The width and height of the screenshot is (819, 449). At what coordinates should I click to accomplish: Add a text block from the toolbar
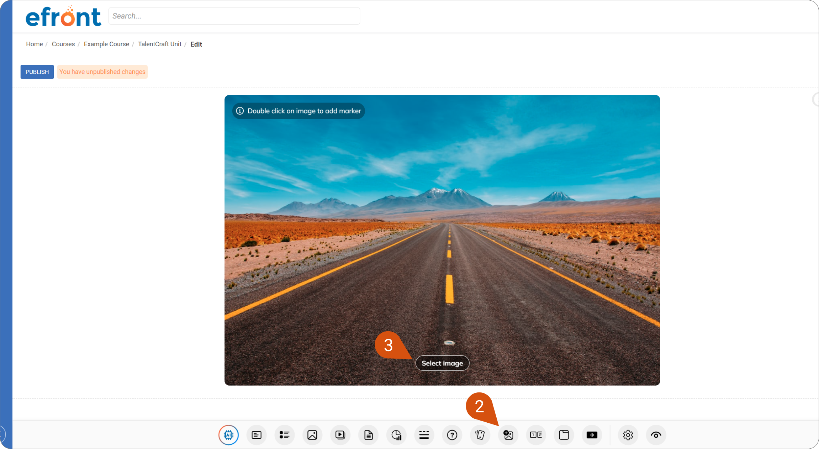tap(257, 435)
